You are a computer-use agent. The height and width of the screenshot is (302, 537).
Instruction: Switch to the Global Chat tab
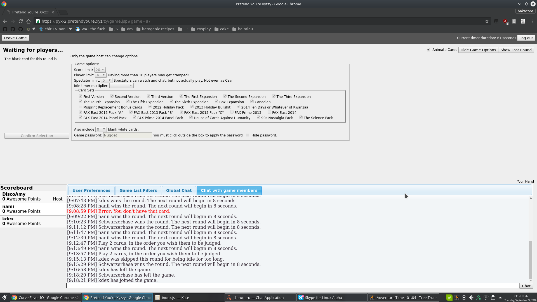(179, 190)
